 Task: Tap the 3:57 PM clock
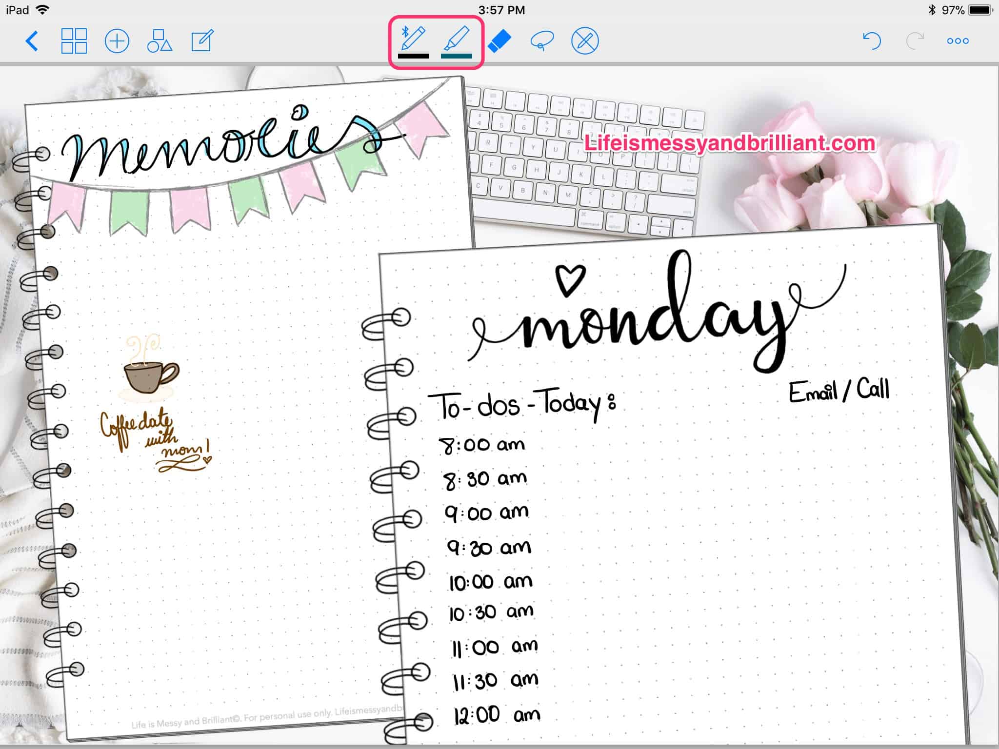501,10
